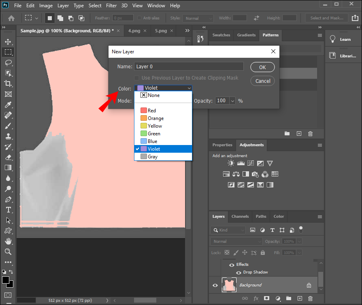Open the Opacity dropdown in New Layer dialog
This screenshot has width=362, height=305.
[x=232, y=101]
